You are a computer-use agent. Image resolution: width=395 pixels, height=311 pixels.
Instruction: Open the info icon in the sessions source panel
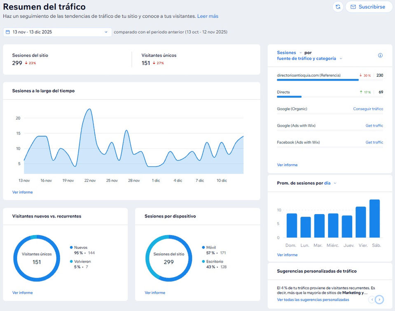click(x=380, y=56)
